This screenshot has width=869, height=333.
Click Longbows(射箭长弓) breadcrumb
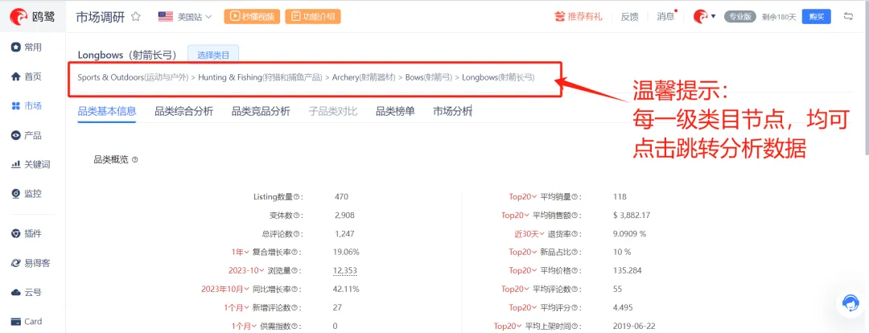click(x=498, y=77)
